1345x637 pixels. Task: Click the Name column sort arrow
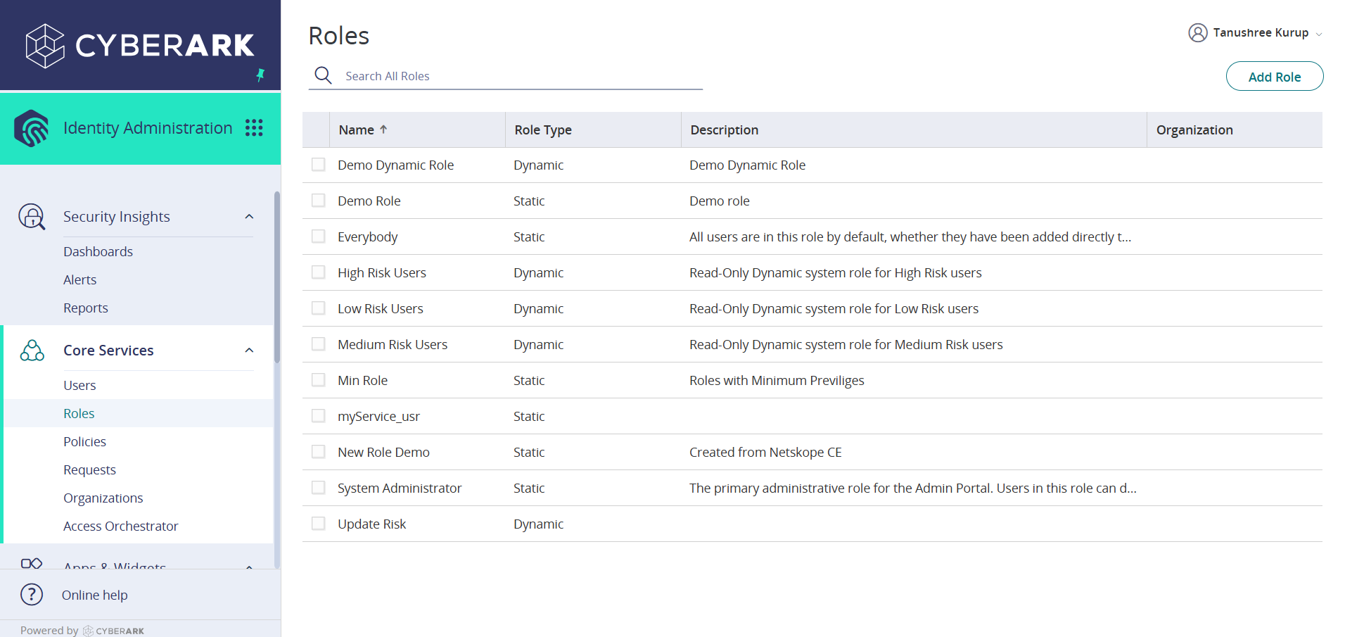click(383, 130)
